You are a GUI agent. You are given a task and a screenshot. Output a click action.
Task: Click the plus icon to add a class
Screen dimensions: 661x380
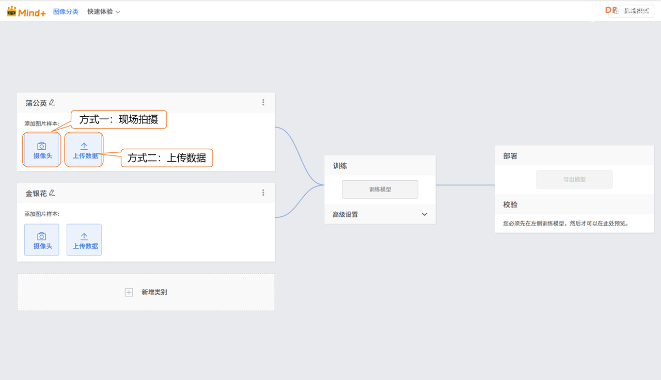tap(129, 292)
